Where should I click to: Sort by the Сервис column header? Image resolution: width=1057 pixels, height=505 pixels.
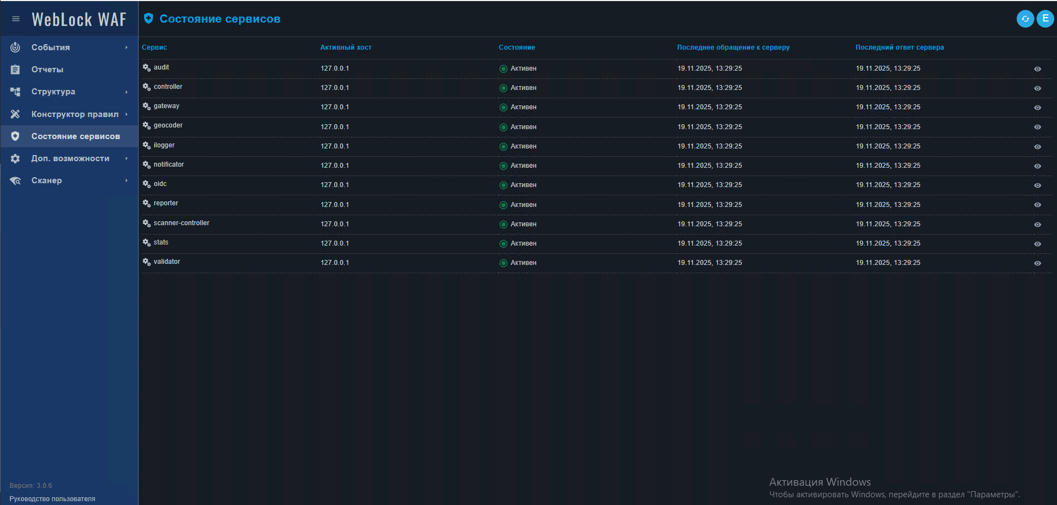point(154,47)
